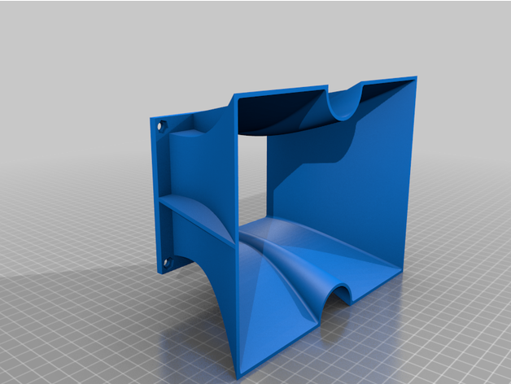Click the model's bottom front left corner
511x384 pixels.
click(x=242, y=373)
